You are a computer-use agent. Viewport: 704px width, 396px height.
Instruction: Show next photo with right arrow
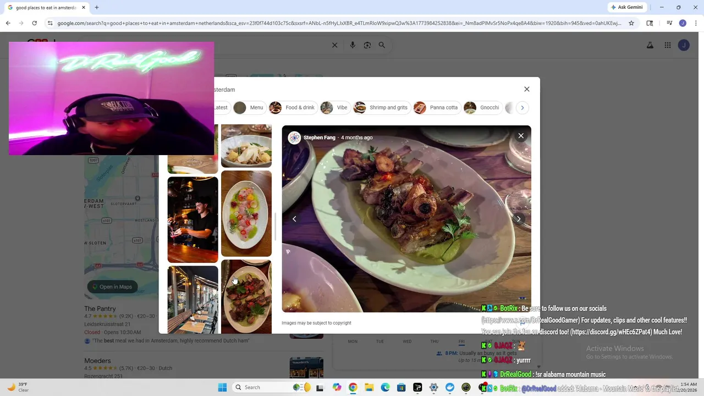tap(519, 219)
